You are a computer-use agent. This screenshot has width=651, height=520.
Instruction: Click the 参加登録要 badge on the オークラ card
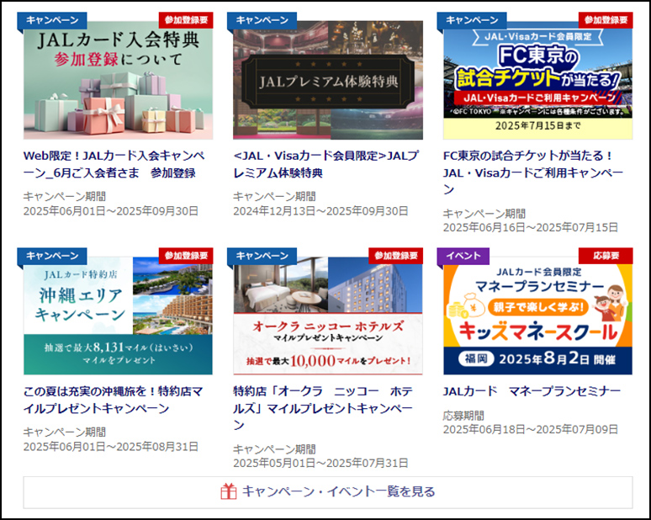point(395,255)
